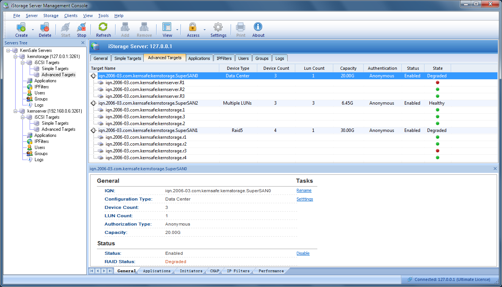
Task: Select kernstorage.SuperSAN2 target row
Action: (x=293, y=103)
